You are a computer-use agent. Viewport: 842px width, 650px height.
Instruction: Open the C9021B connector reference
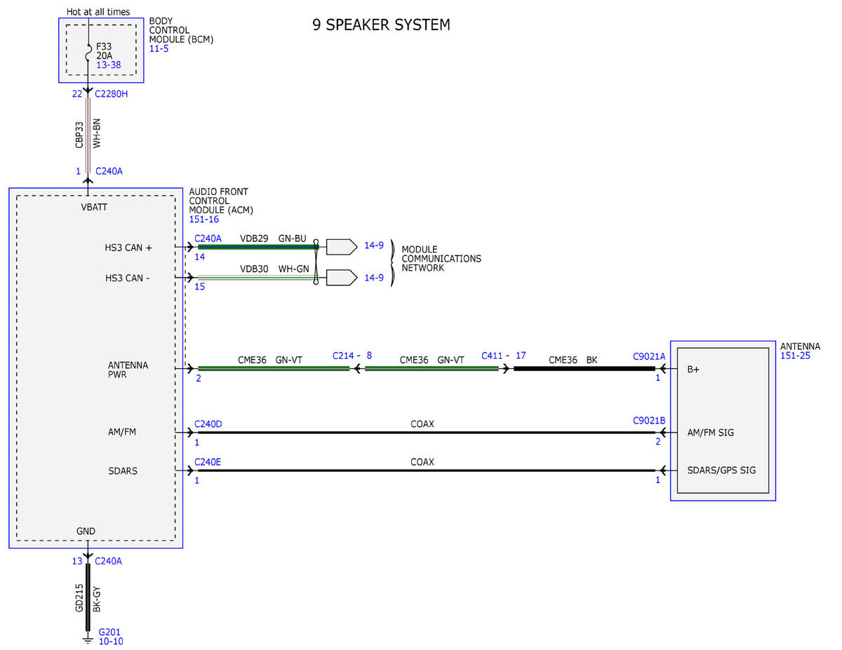pyautogui.click(x=649, y=420)
